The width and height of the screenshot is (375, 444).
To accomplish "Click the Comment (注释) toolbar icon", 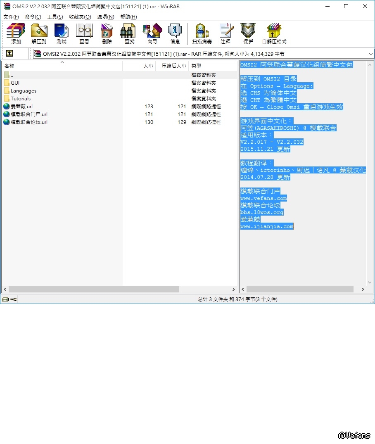I will (x=226, y=33).
